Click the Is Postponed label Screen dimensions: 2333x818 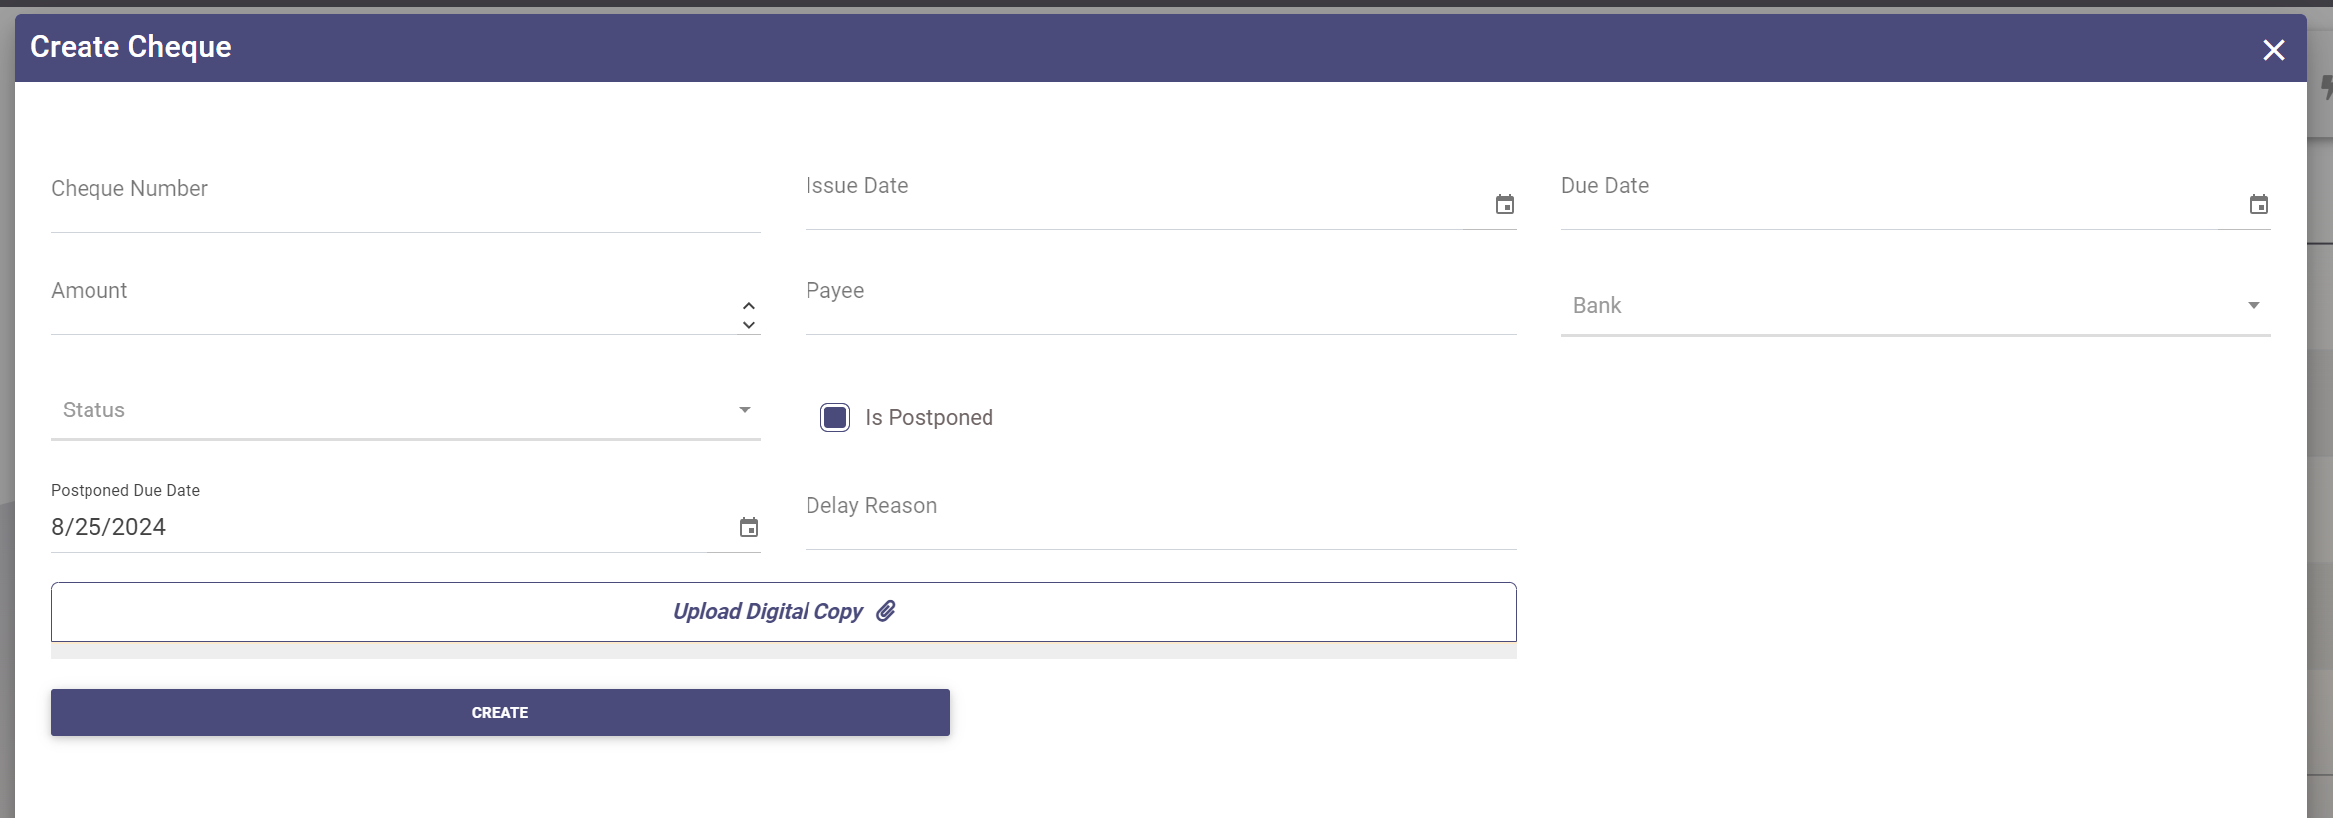[929, 418]
